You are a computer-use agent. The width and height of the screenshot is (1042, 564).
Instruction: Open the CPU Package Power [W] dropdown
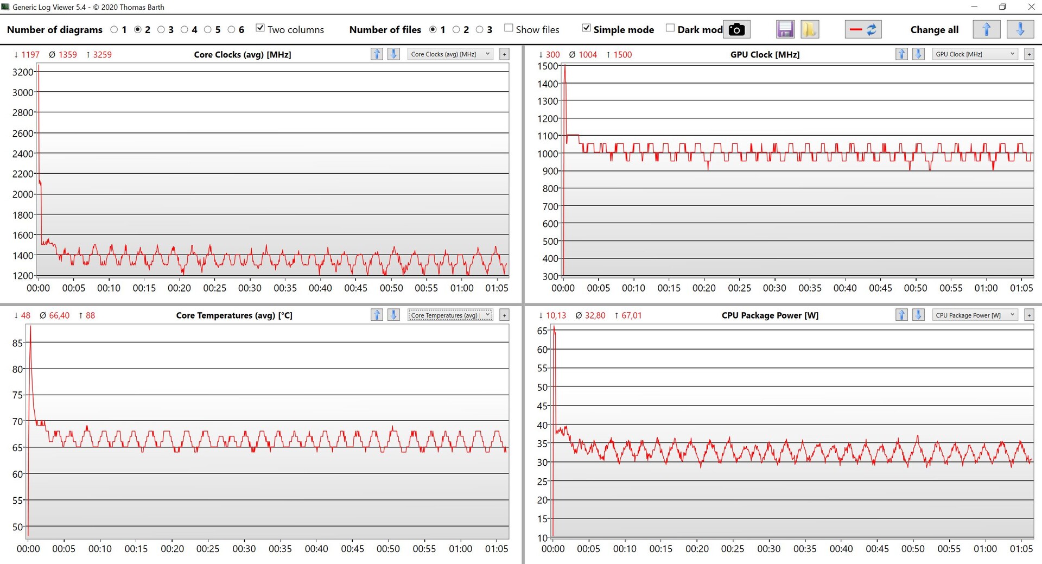coord(975,315)
